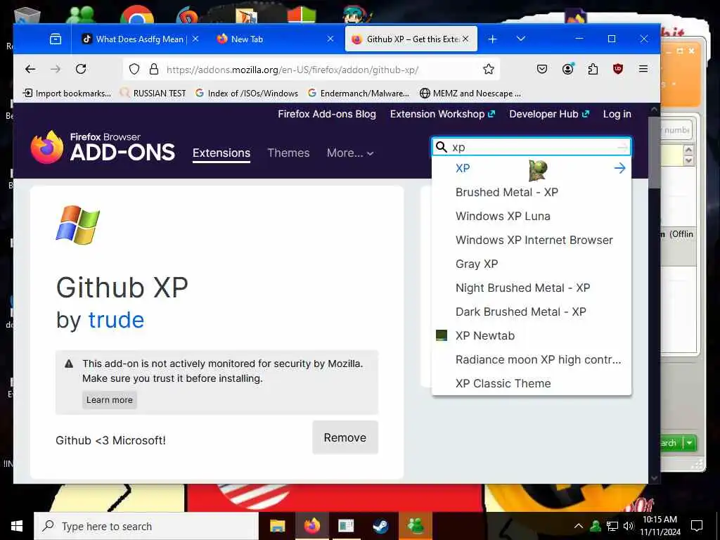
Task: Choose XP Classic Theme suggestion
Action: tap(532, 383)
